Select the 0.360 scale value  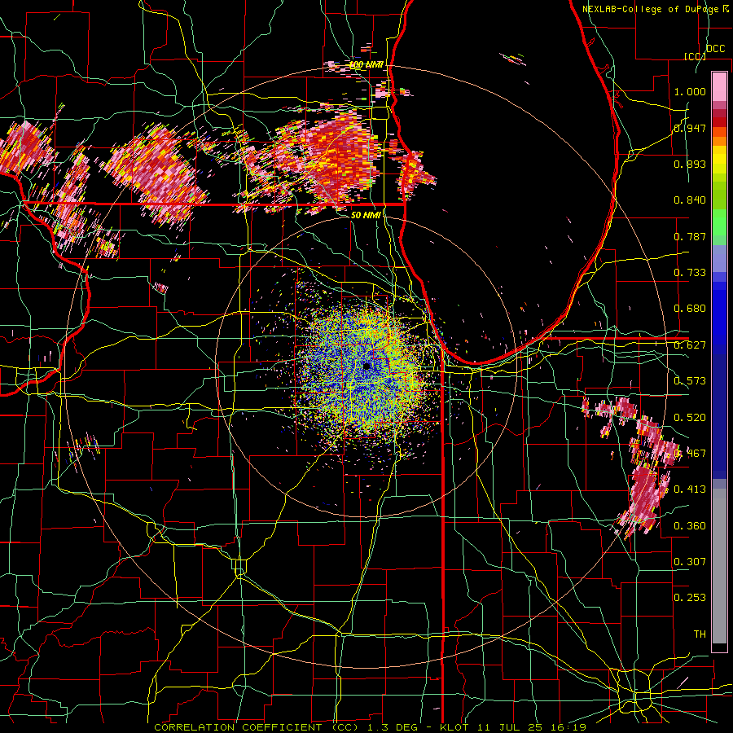click(690, 526)
